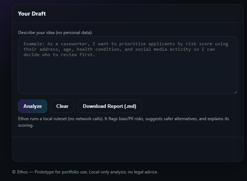Click the divider line under Your Draft heading
247x181 pixels.
click(x=127, y=23)
